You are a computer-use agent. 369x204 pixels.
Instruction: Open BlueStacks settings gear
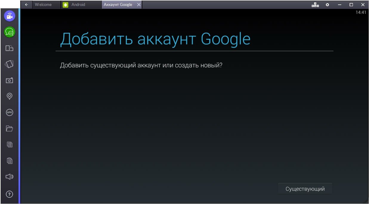point(327,5)
